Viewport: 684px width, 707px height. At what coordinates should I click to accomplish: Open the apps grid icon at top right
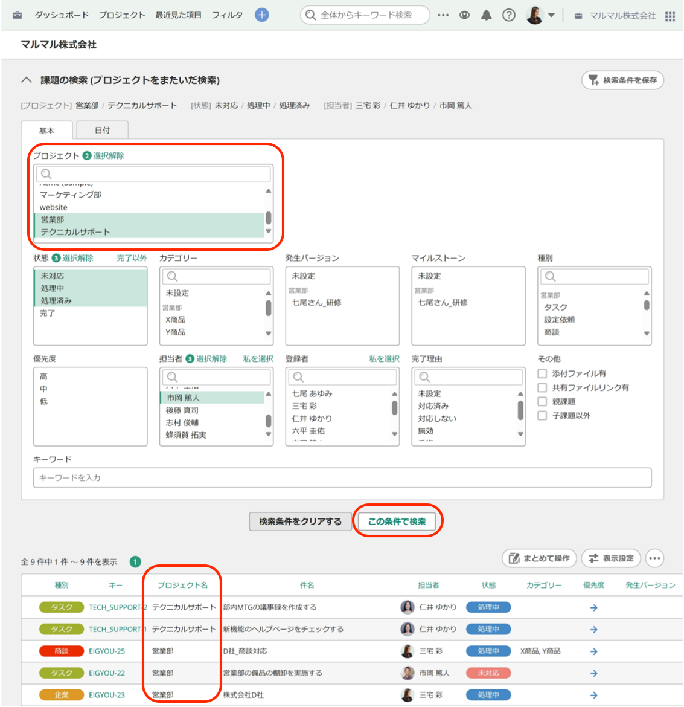[x=670, y=15]
